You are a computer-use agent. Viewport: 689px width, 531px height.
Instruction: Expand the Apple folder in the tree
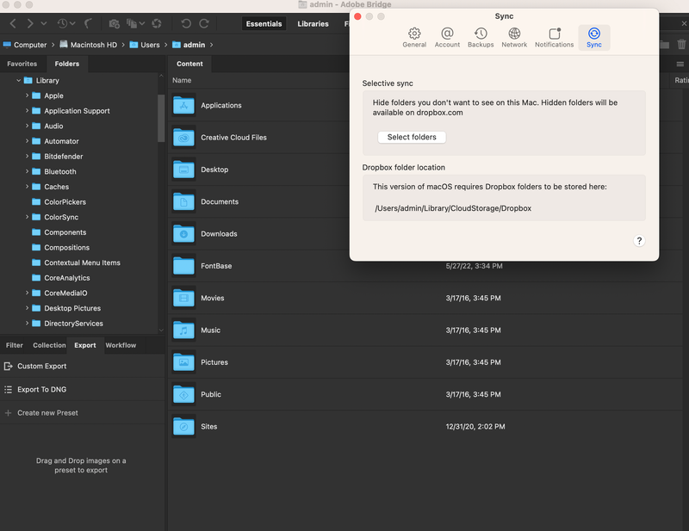[26, 96]
